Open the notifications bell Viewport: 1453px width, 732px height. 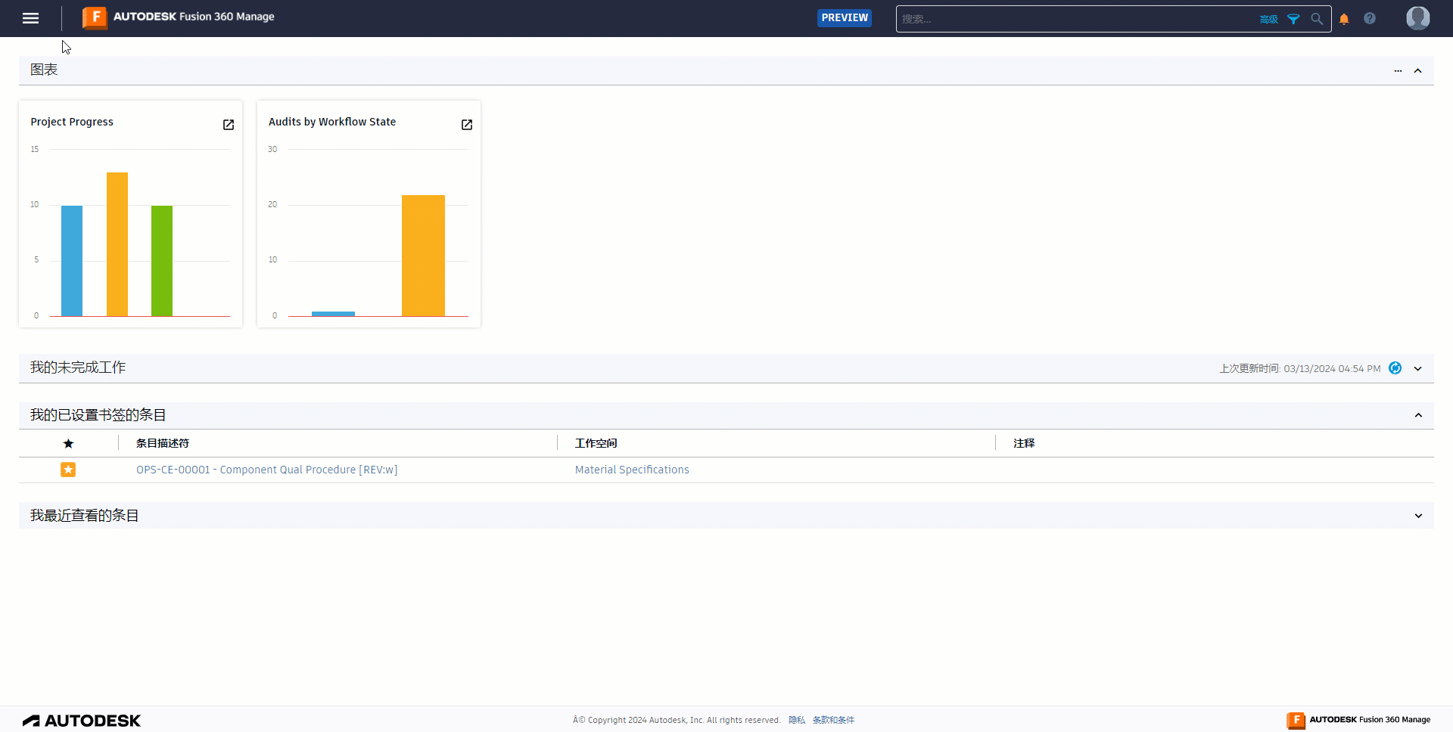(1344, 19)
